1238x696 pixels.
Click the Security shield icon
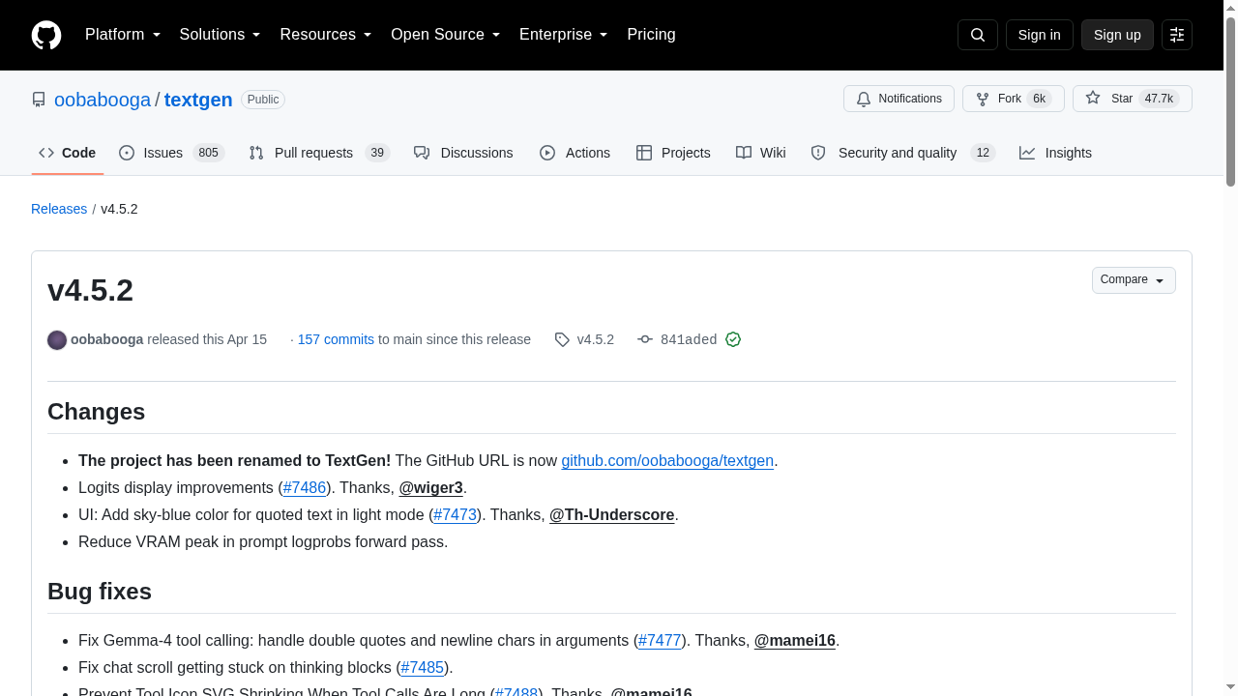tap(818, 153)
